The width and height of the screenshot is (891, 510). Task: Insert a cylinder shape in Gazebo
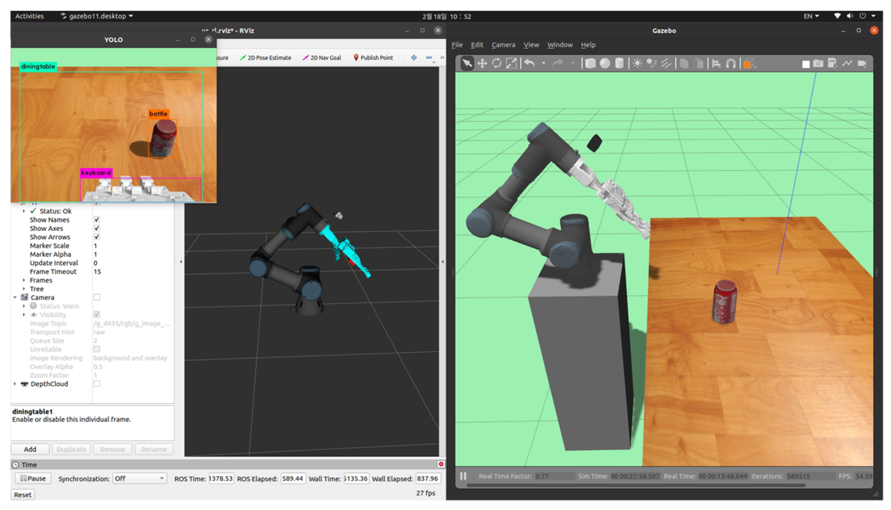pos(619,63)
